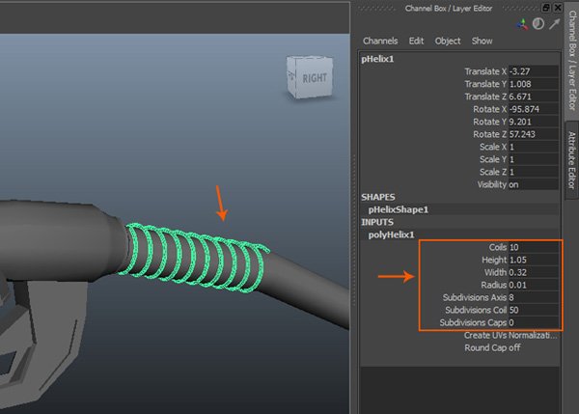
Task: Click the Scale Z value field
Action: tap(534, 172)
